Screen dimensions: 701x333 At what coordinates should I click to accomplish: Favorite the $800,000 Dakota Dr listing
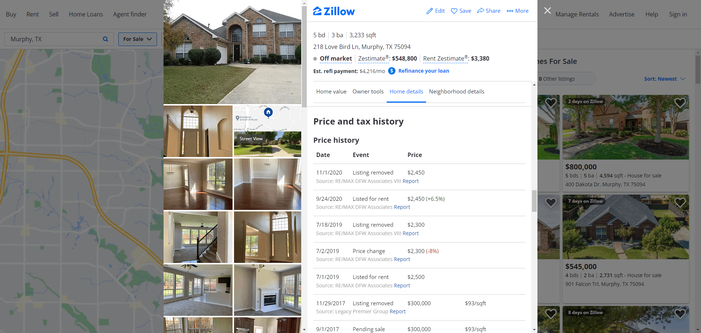click(680, 103)
